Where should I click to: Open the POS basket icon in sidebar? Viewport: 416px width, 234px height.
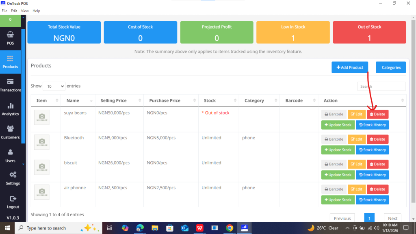[x=10, y=35]
